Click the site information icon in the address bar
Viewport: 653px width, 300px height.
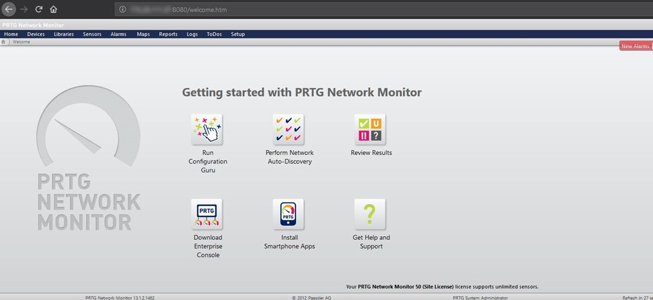pyautogui.click(x=123, y=9)
